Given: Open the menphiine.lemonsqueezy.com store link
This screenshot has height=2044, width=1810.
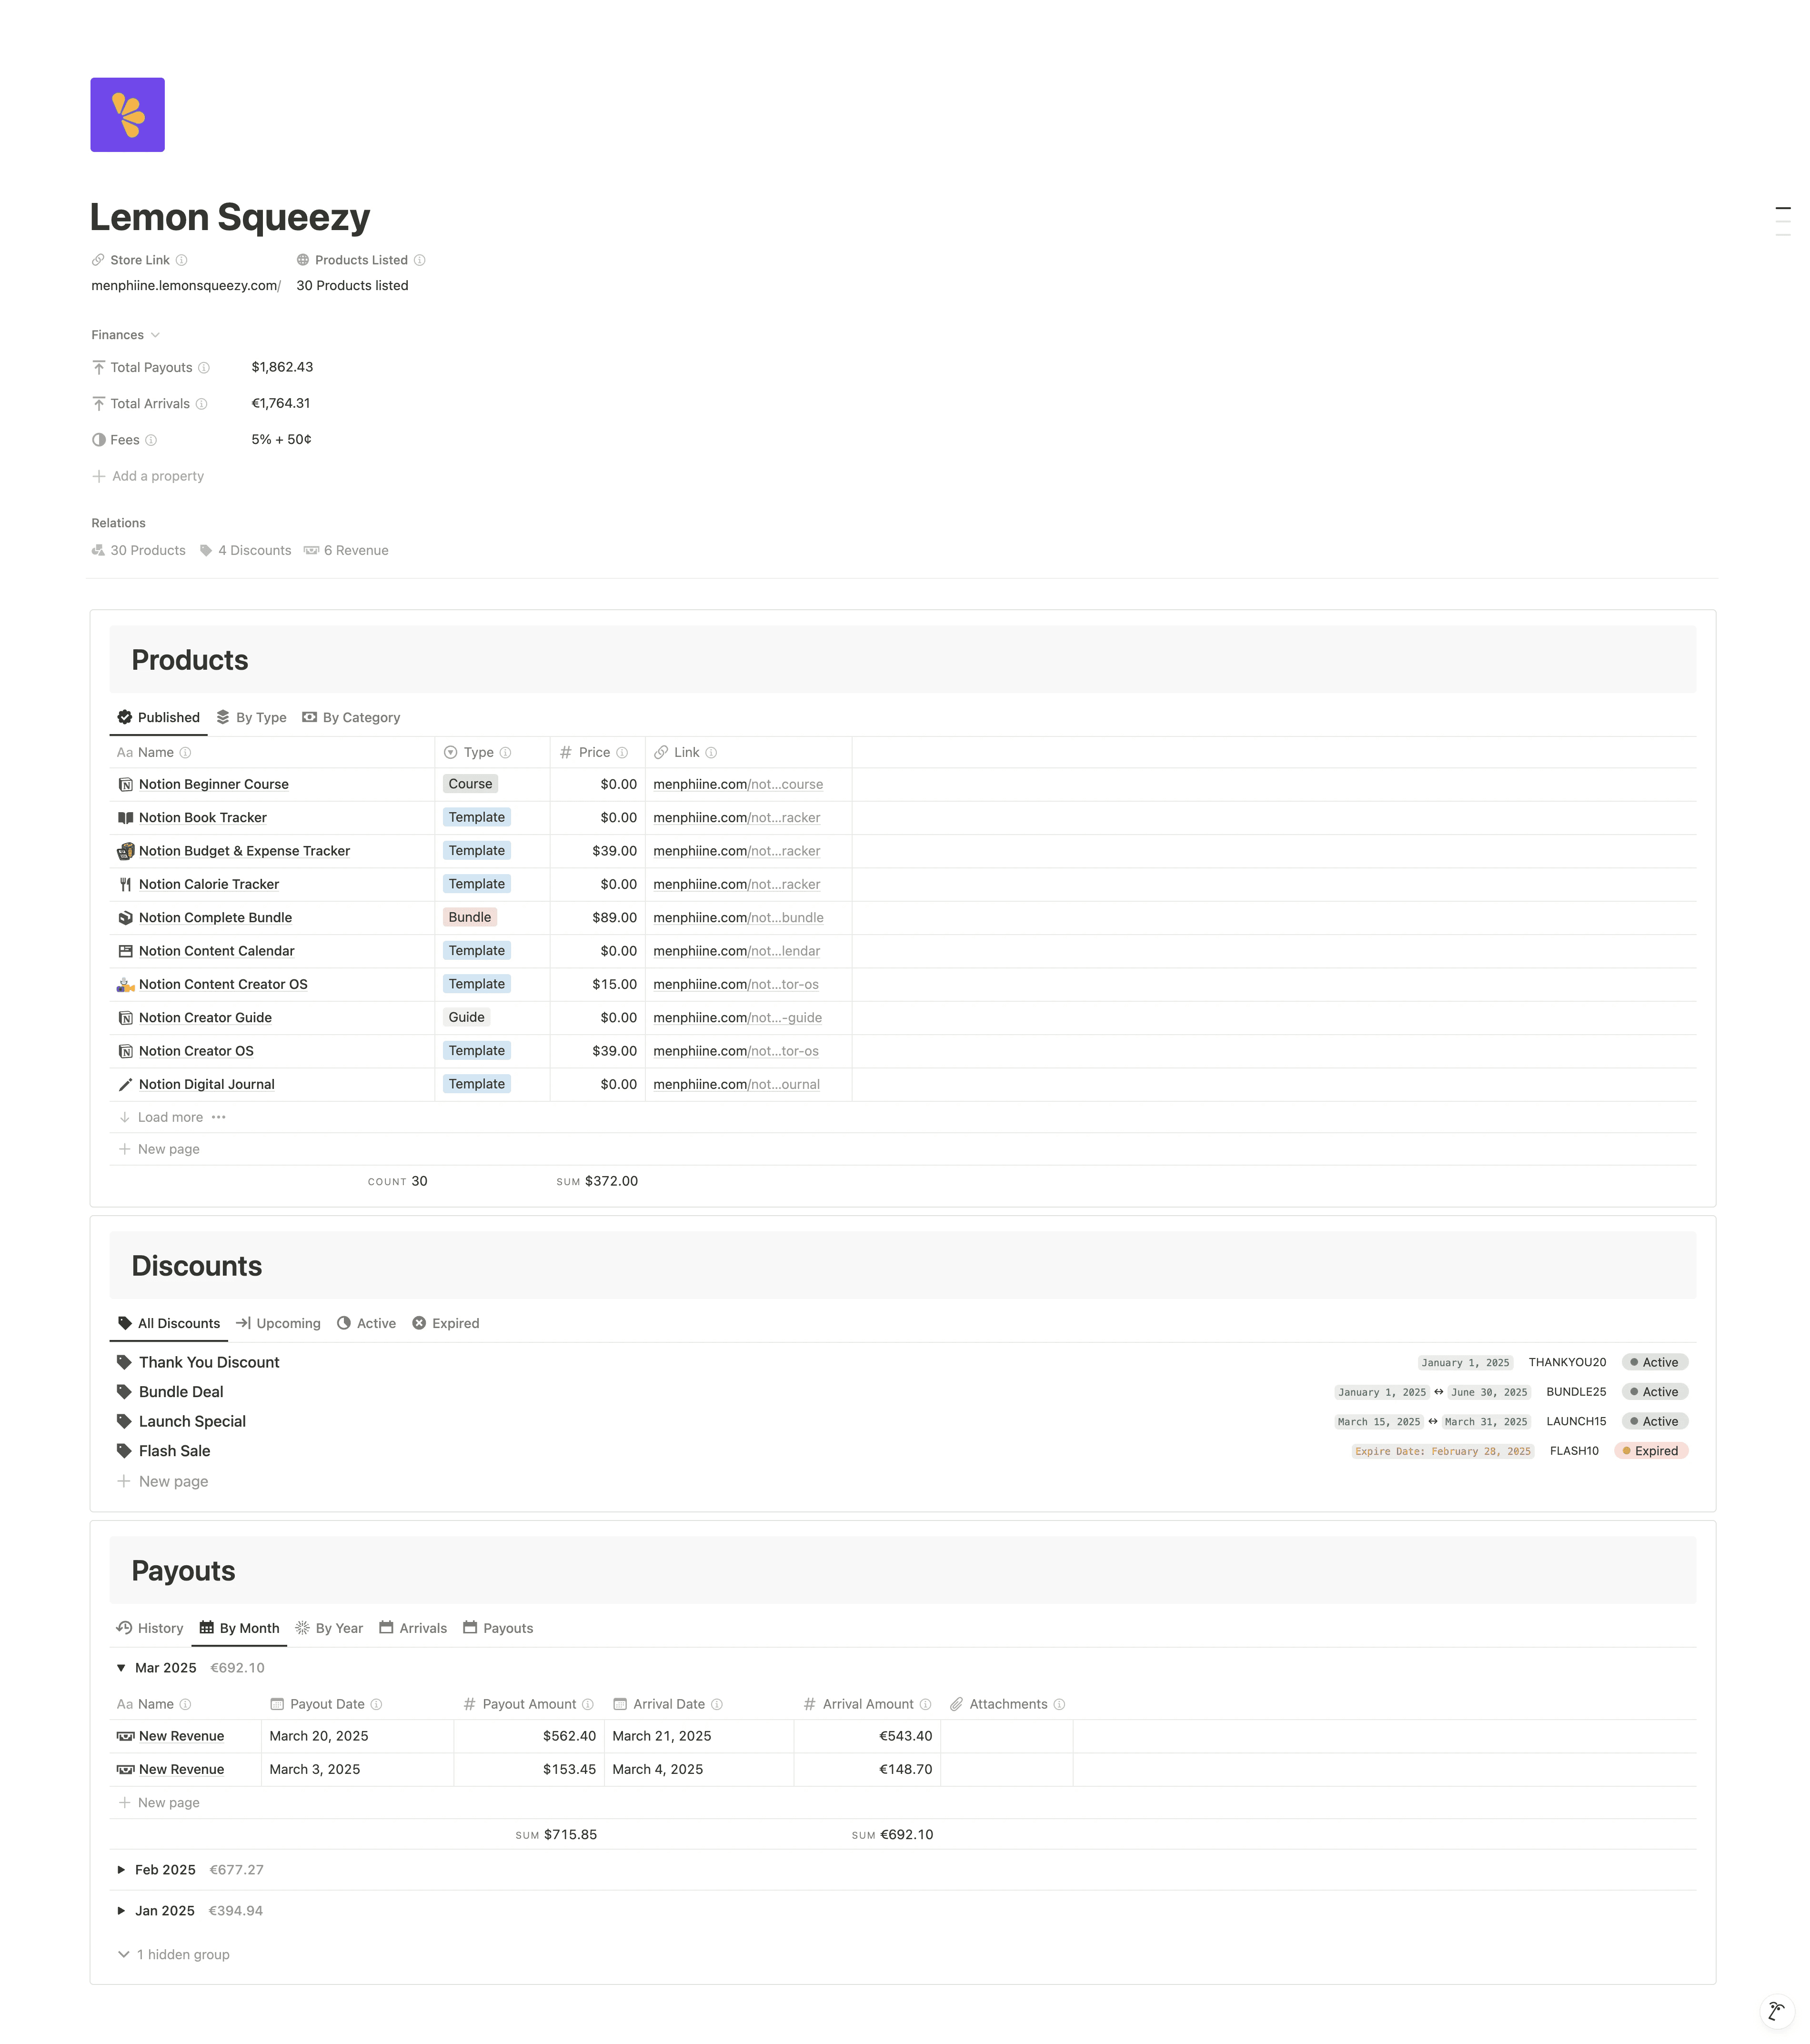Looking at the screenshot, I should 185,286.
